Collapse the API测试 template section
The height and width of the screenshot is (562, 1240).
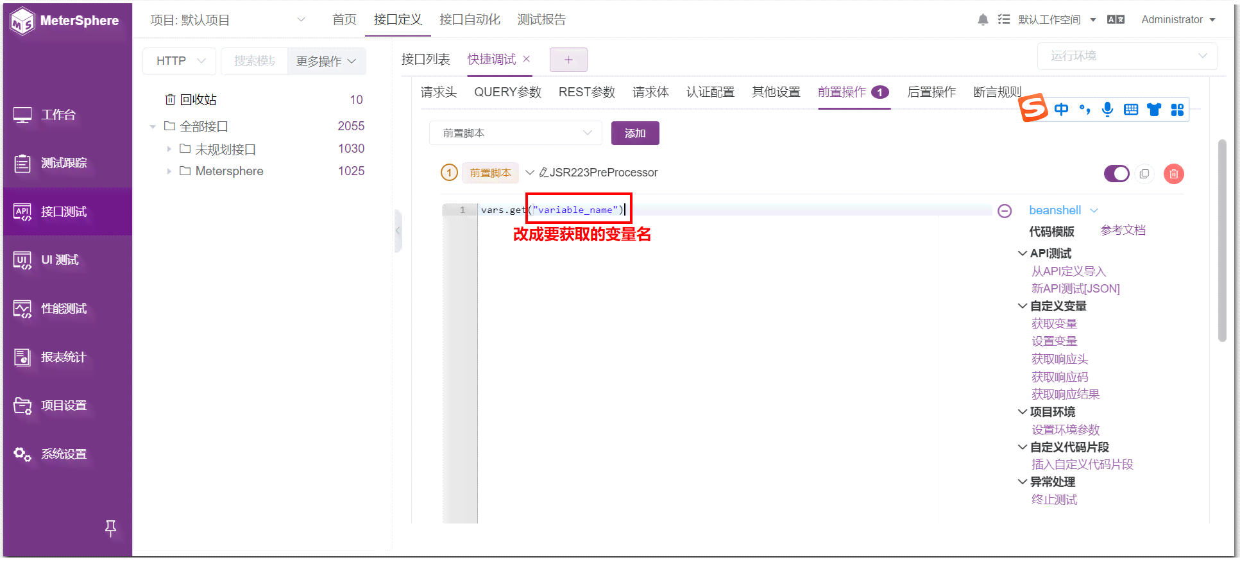tap(1023, 253)
